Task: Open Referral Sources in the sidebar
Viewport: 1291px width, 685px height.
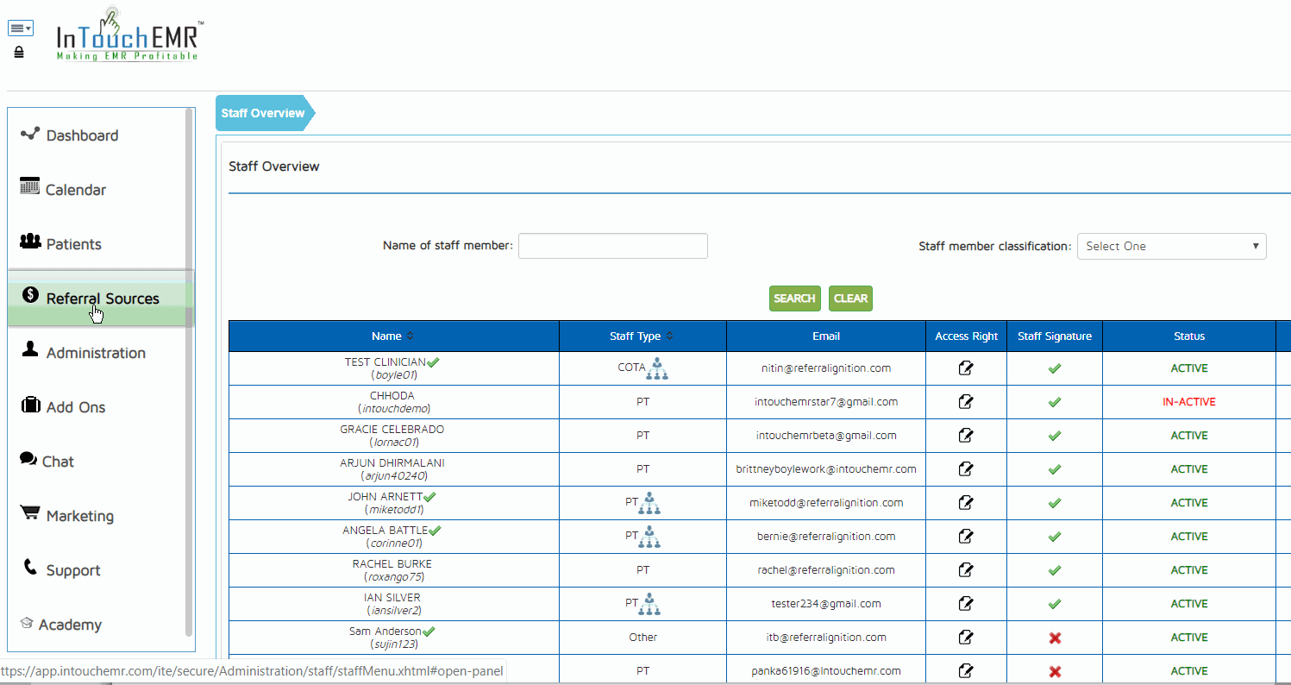Action: (102, 299)
